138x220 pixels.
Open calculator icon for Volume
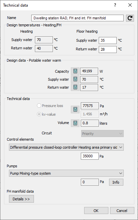75,123
